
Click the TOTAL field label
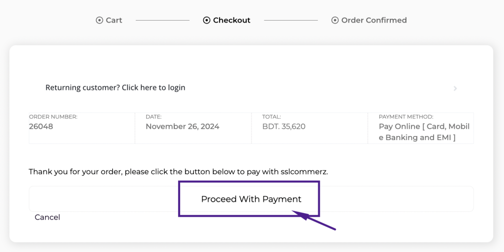click(x=272, y=117)
